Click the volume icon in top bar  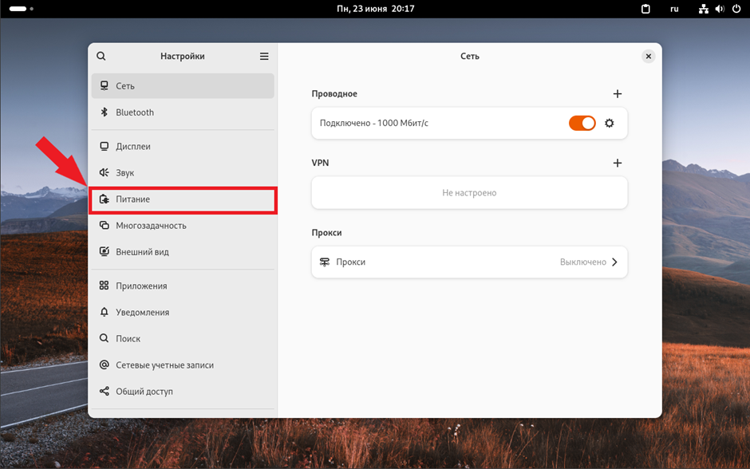tap(720, 9)
